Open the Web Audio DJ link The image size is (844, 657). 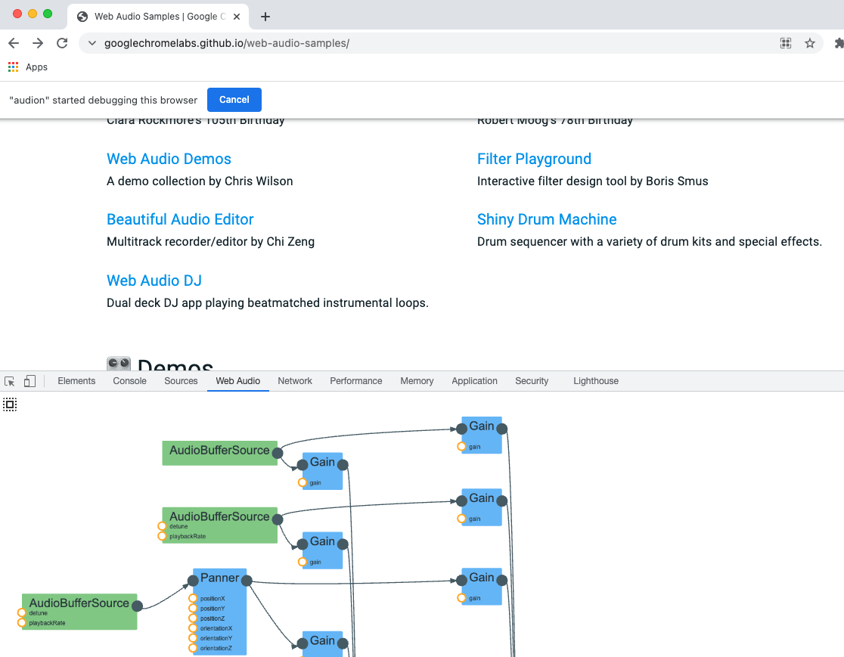tap(154, 280)
